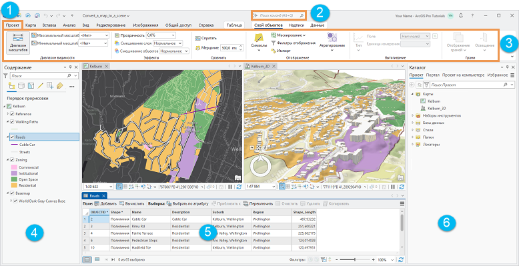
Task: Show selected records view button in table
Action: (x=97, y=260)
